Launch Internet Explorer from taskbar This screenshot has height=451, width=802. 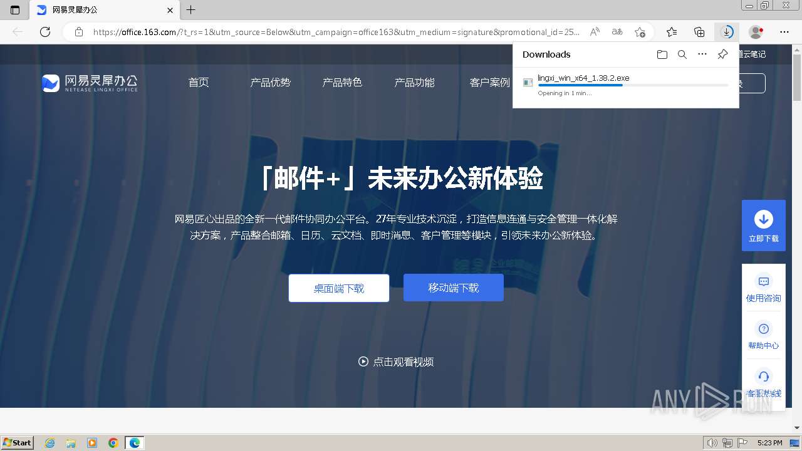[x=50, y=443]
